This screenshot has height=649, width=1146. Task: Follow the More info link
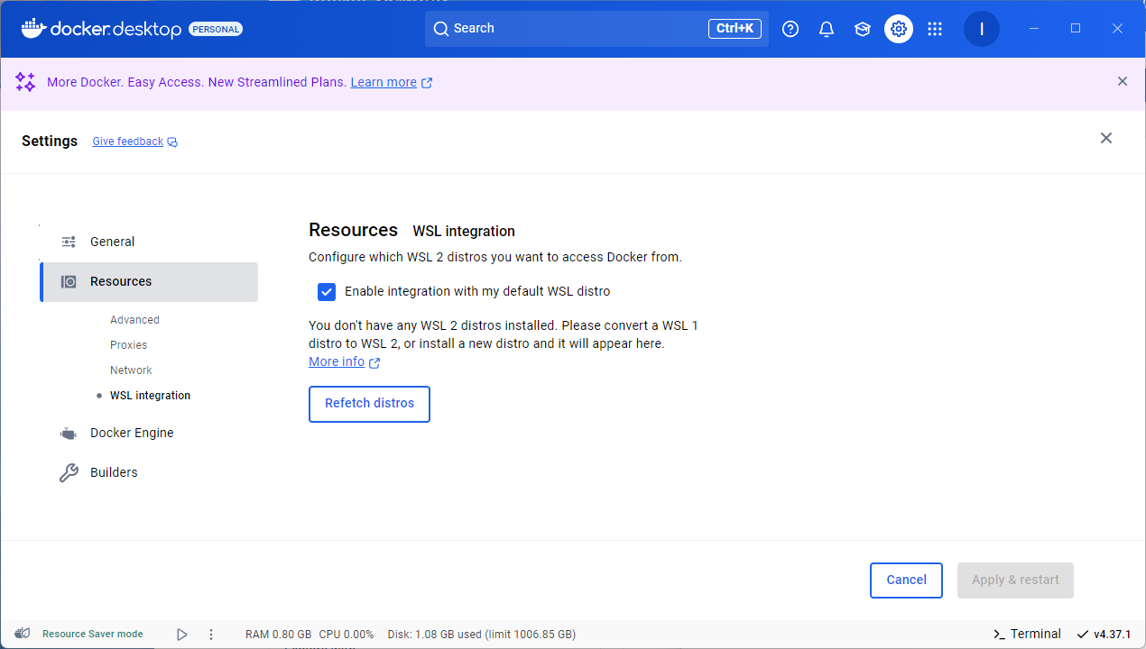coord(337,361)
